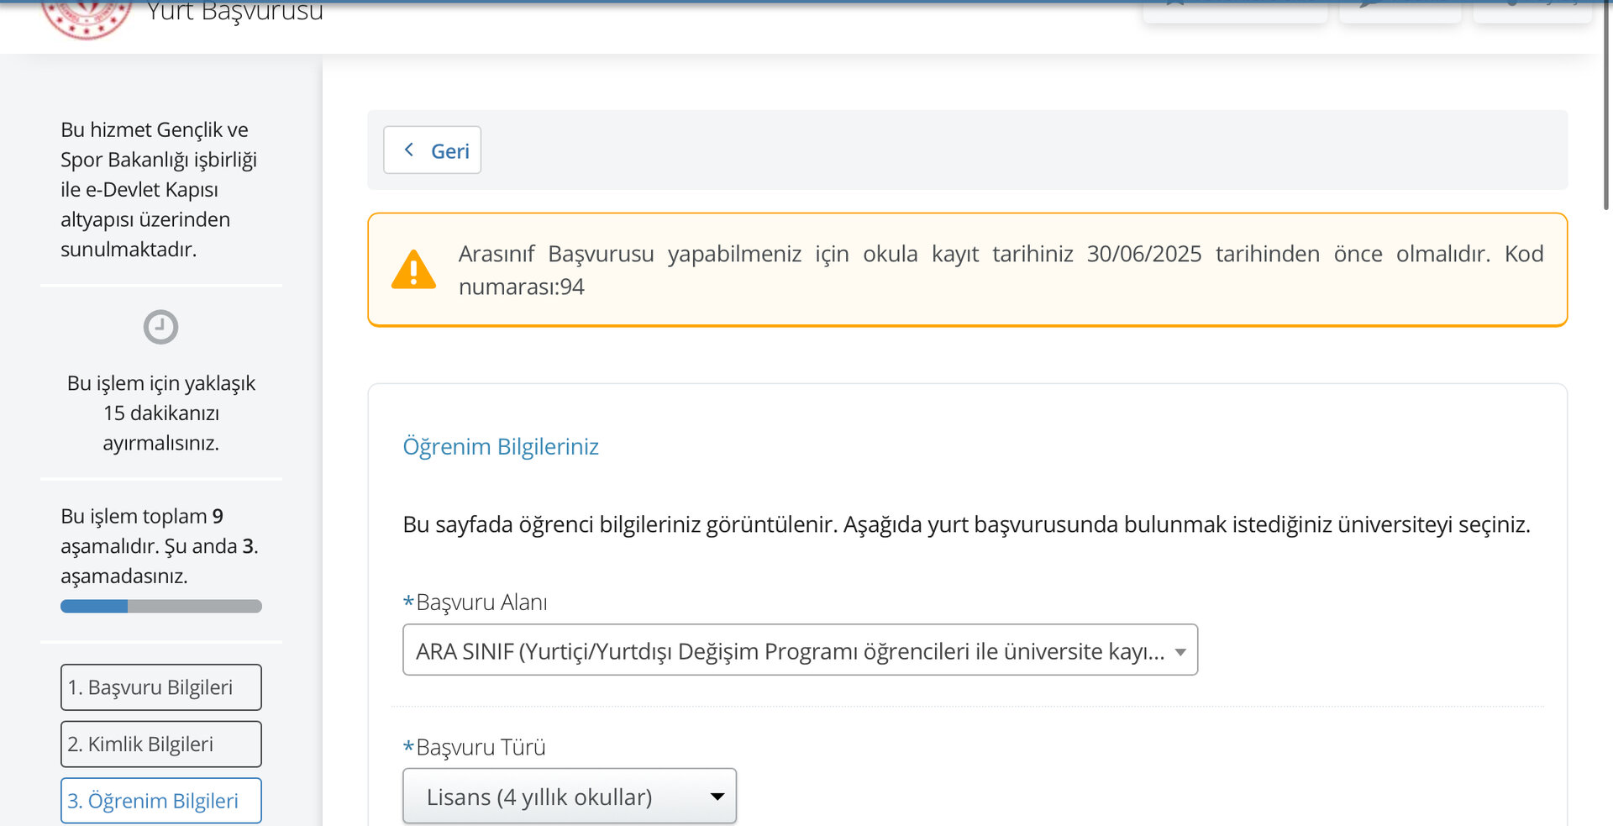Go to step 1. Başvuru Bilgileri

(x=160, y=687)
